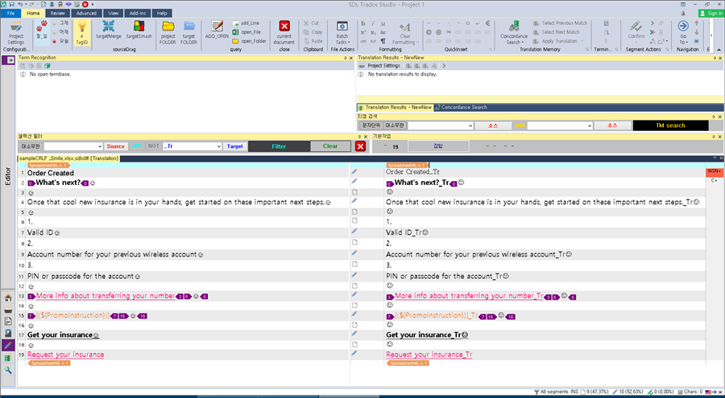The image size is (725, 398).
Task: Open the File menu tab
Action: tap(10, 14)
